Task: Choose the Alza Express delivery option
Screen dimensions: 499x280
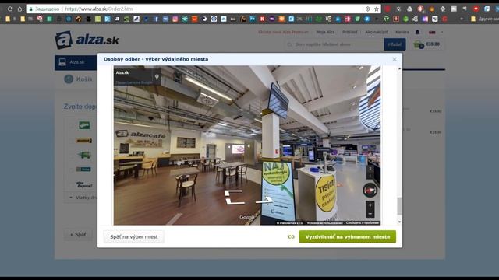Action: [x=84, y=184]
